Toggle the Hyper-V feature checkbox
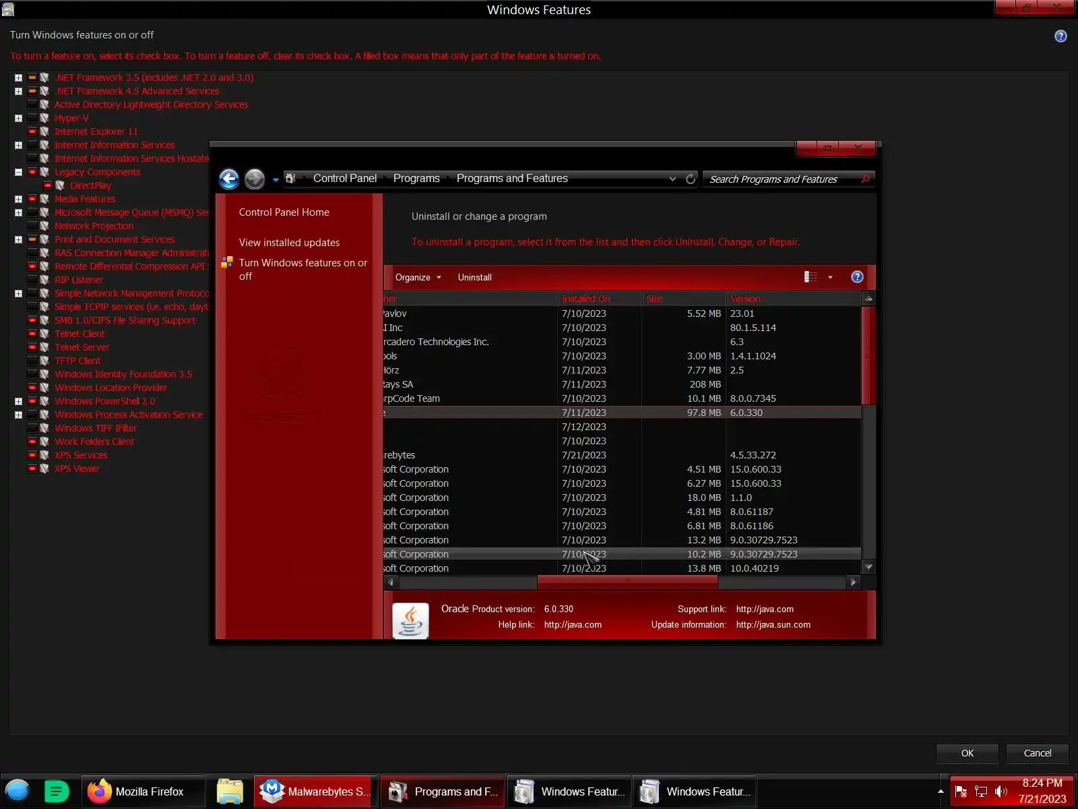Viewport: 1078px width, 809px height. point(32,118)
